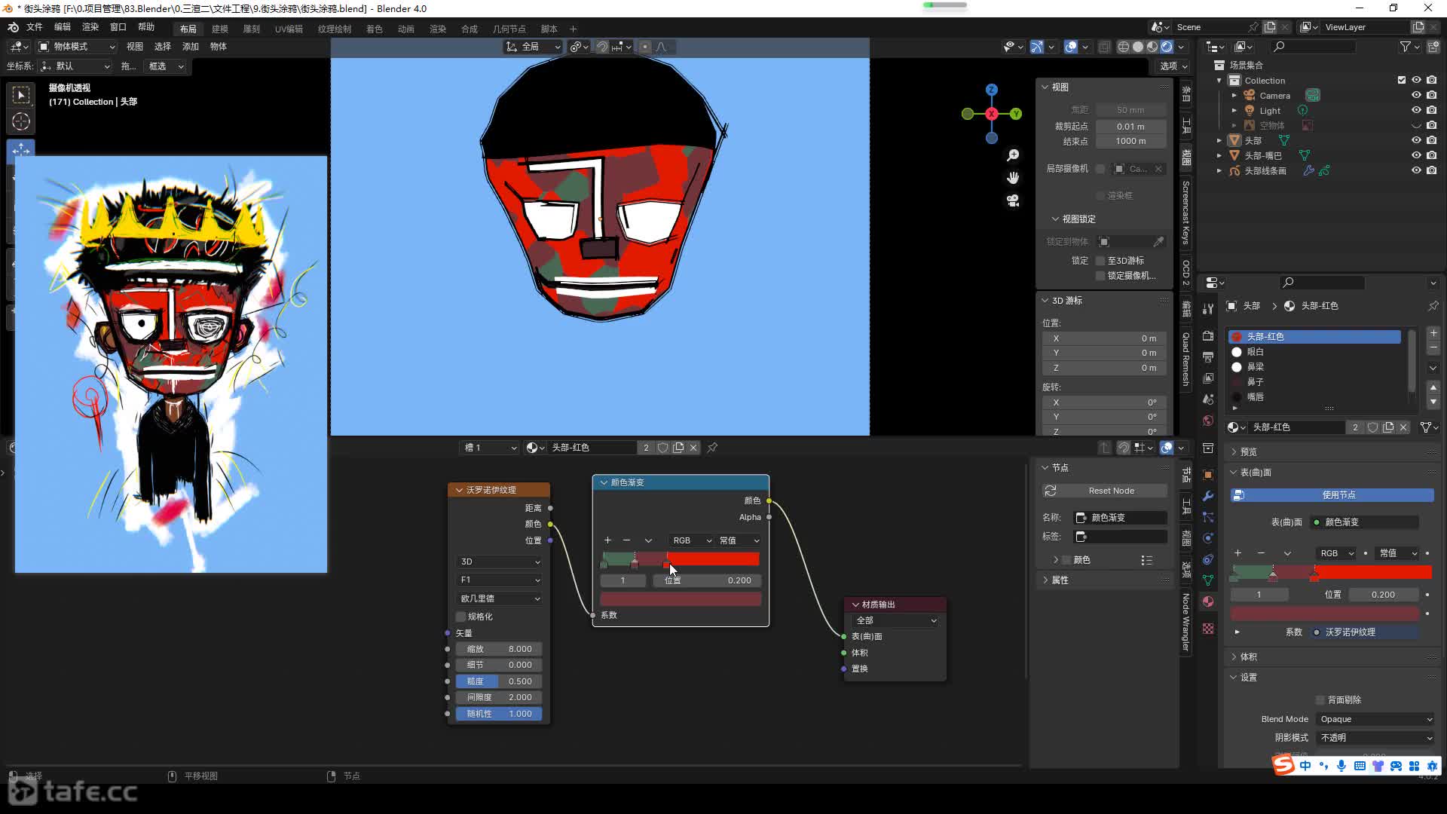Toggle visibility of 头部-嘴巴 object
This screenshot has width=1447, height=814.
click(1416, 156)
